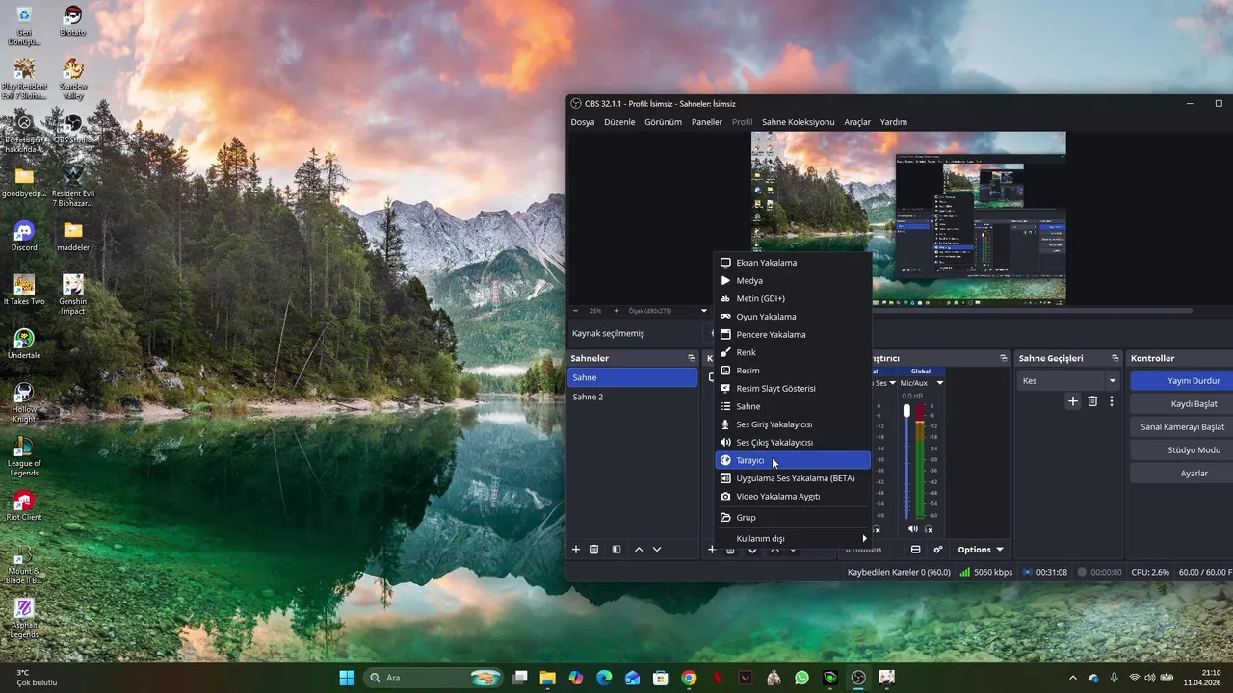Click the Sahne list icon in the source menu
The image size is (1233, 693).
point(725,406)
